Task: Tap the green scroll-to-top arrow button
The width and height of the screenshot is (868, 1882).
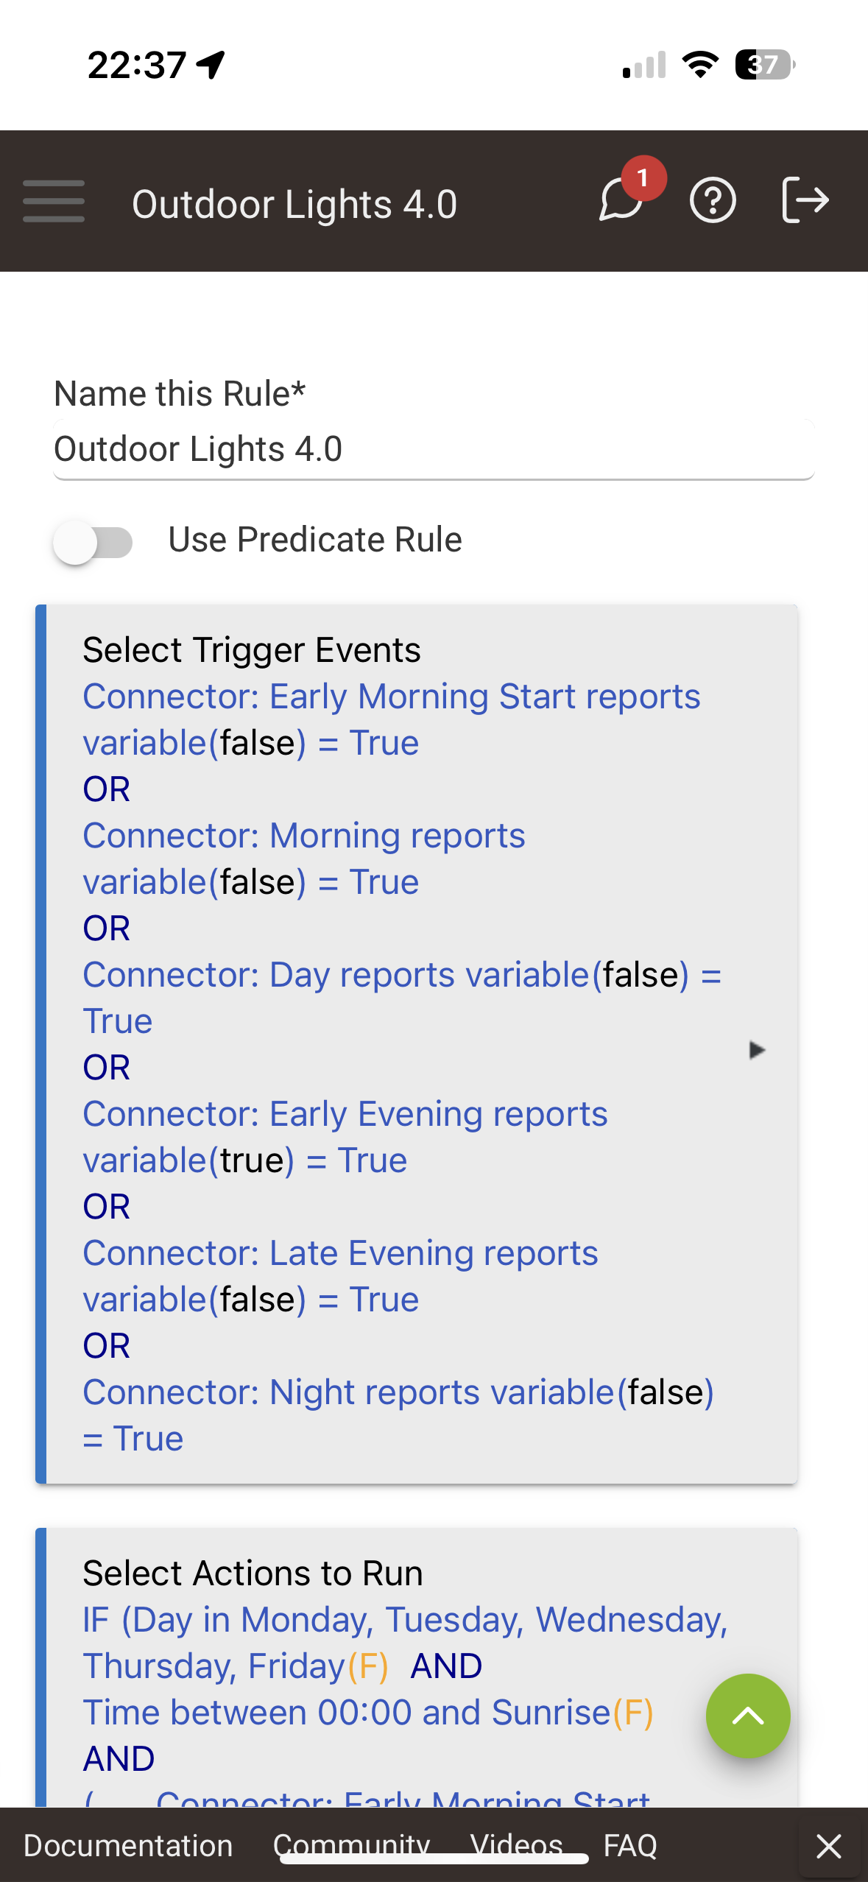Action: pyautogui.click(x=747, y=1716)
